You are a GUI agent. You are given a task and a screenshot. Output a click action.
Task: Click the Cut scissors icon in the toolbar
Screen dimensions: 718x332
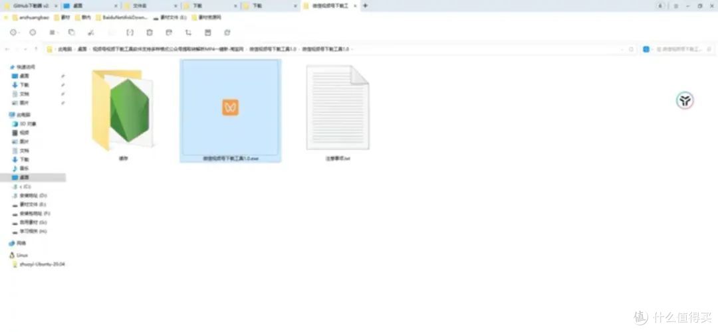[x=90, y=33]
